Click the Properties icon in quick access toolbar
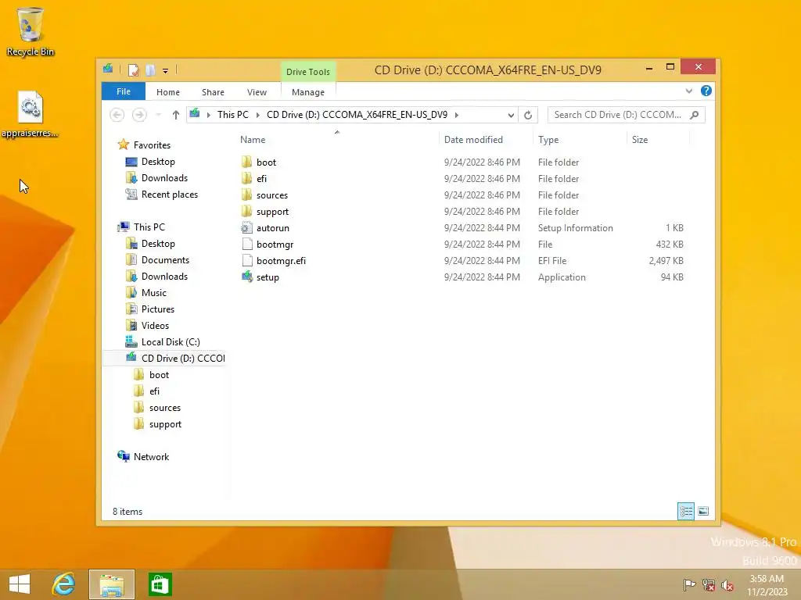Screen dimensions: 801x600 133,70
